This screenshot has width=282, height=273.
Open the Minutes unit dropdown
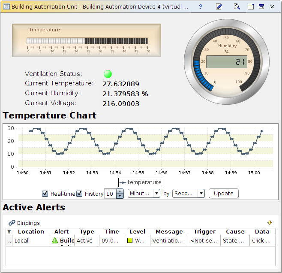coord(144,194)
